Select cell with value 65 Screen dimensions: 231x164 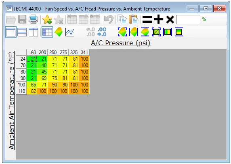(31, 84)
